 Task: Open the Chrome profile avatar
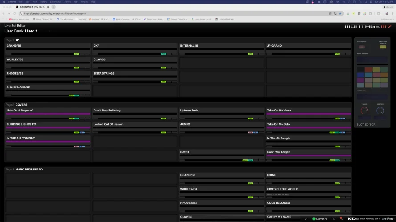pos(387,14)
